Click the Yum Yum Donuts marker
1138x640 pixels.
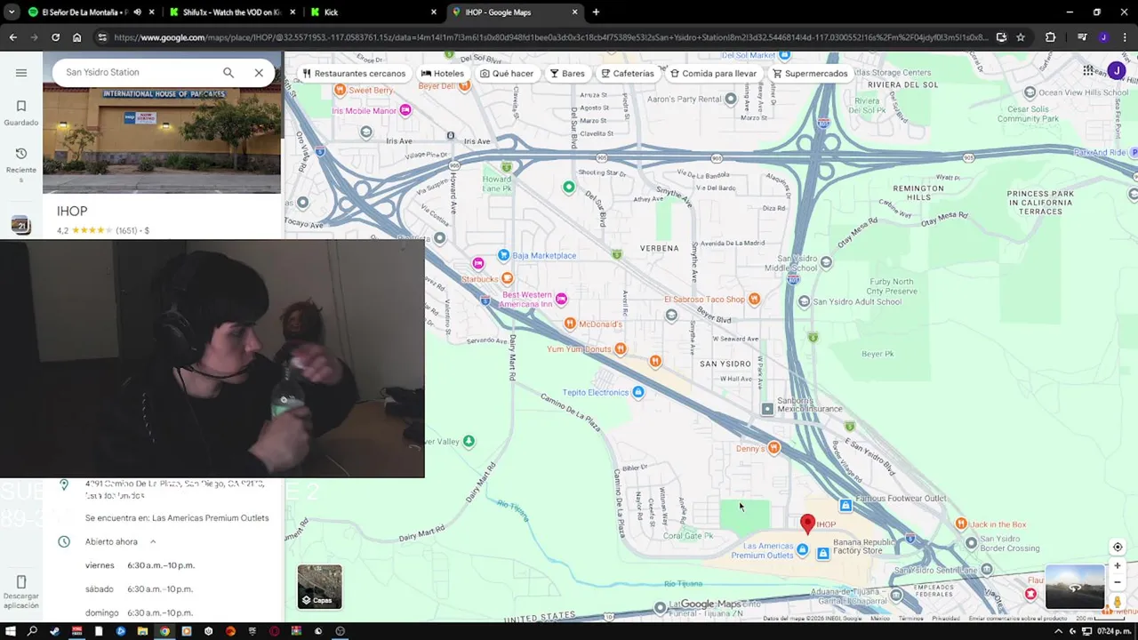click(x=621, y=348)
